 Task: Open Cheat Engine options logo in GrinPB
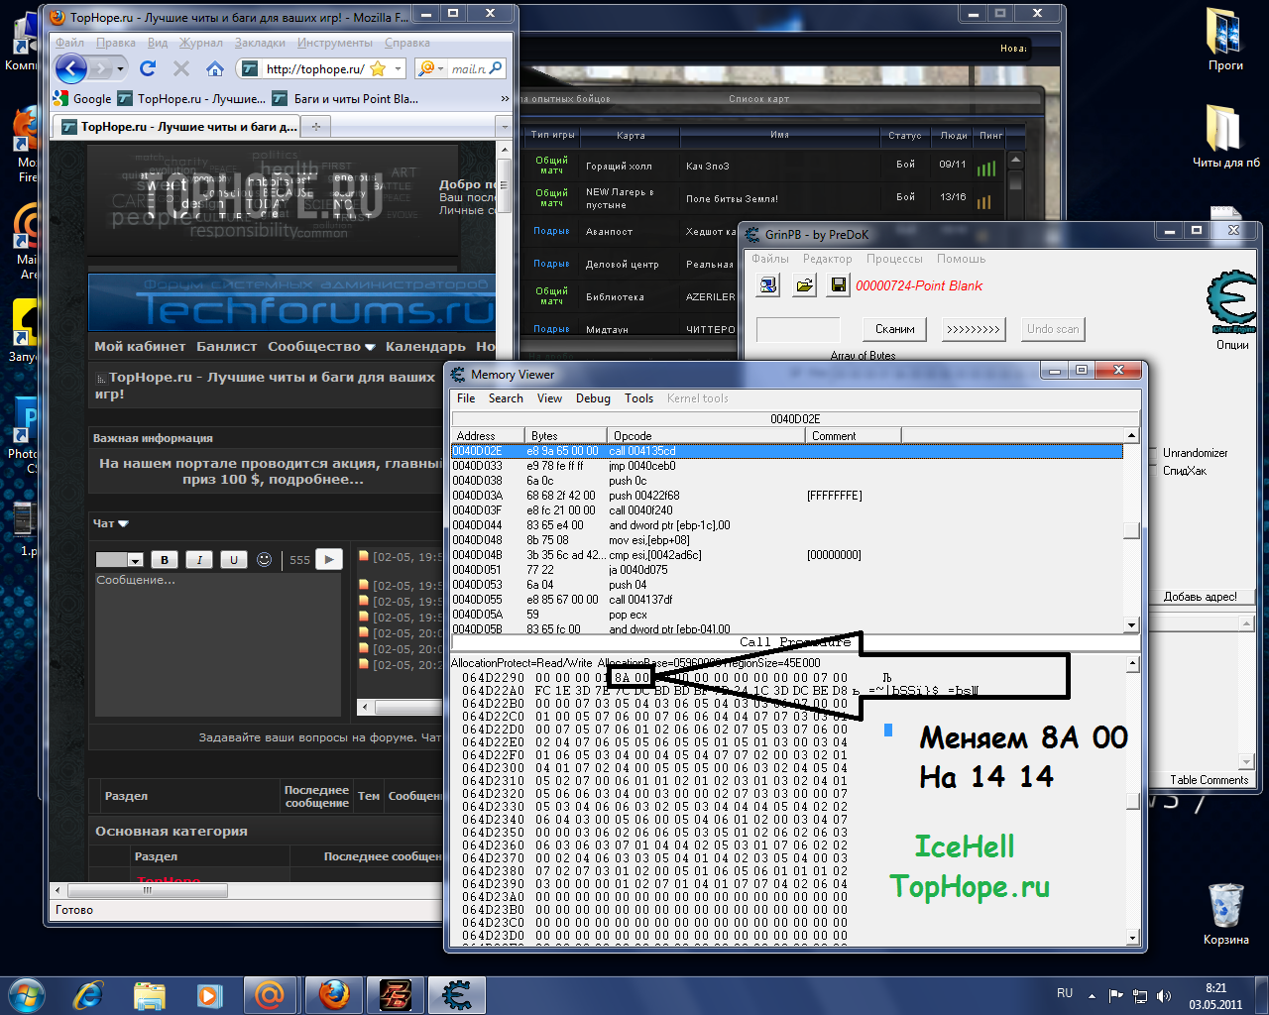(x=1232, y=302)
